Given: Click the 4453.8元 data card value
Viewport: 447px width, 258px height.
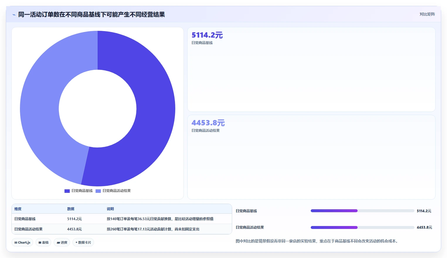Looking at the screenshot, I should coord(208,123).
